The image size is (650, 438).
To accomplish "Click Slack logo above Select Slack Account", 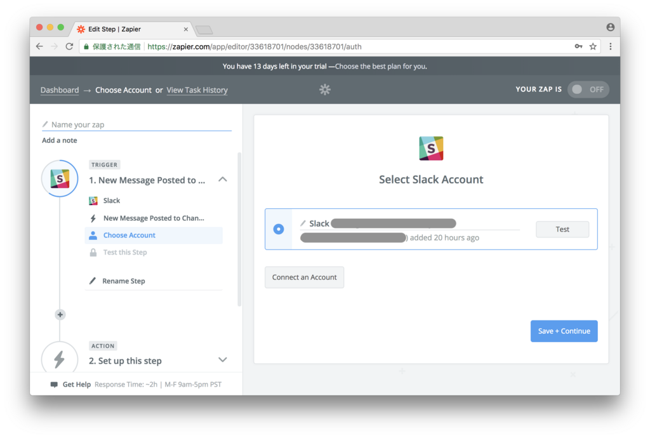I will coord(431,149).
